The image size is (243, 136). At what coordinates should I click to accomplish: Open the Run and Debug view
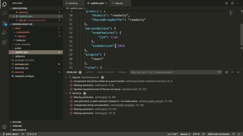click(x=4, y=33)
